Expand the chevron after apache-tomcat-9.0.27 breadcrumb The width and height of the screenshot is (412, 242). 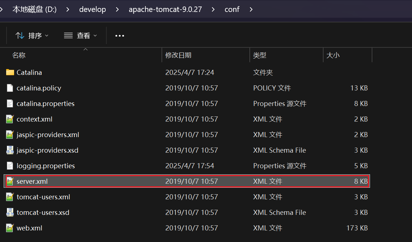click(x=213, y=9)
